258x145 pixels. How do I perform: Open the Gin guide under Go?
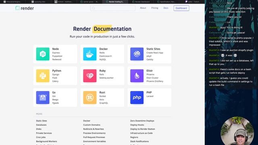(x=54, y=96)
